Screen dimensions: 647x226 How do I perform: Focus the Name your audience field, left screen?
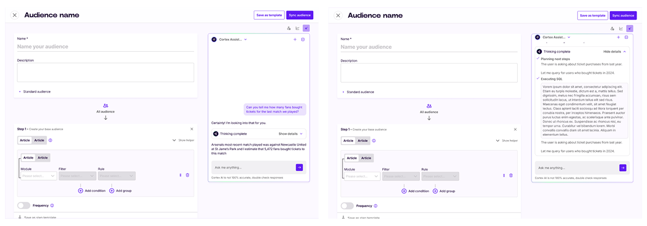click(106, 47)
